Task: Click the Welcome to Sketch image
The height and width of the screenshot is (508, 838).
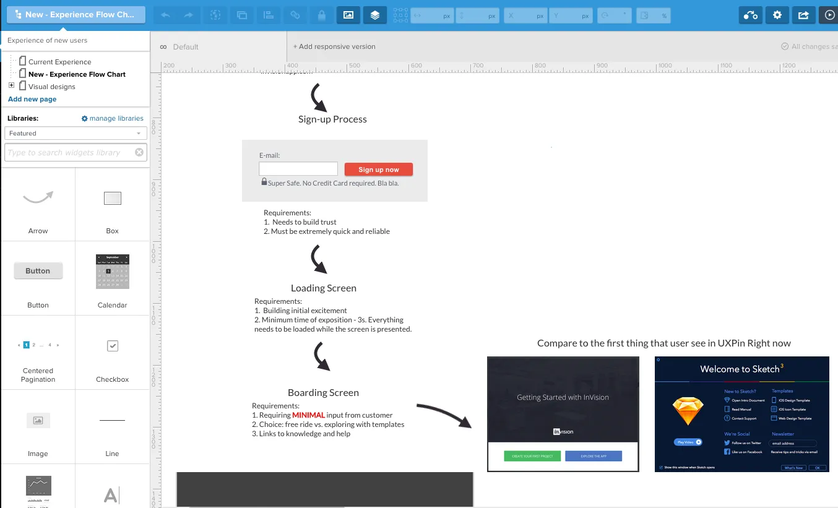Action: click(x=741, y=414)
